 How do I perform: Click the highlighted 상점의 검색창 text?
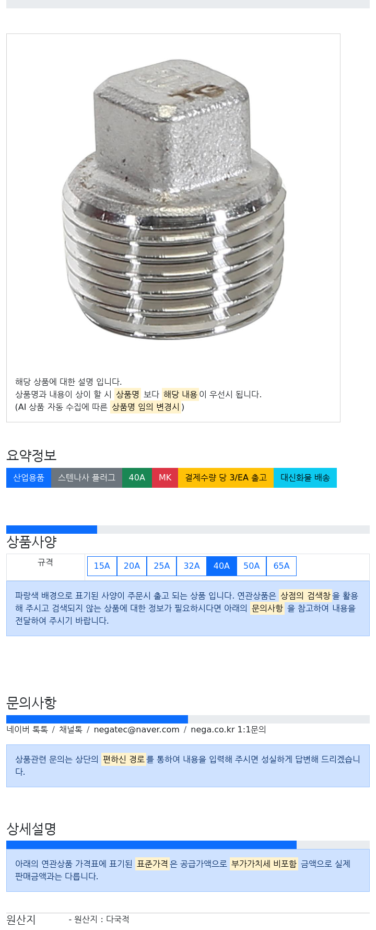[305, 595]
